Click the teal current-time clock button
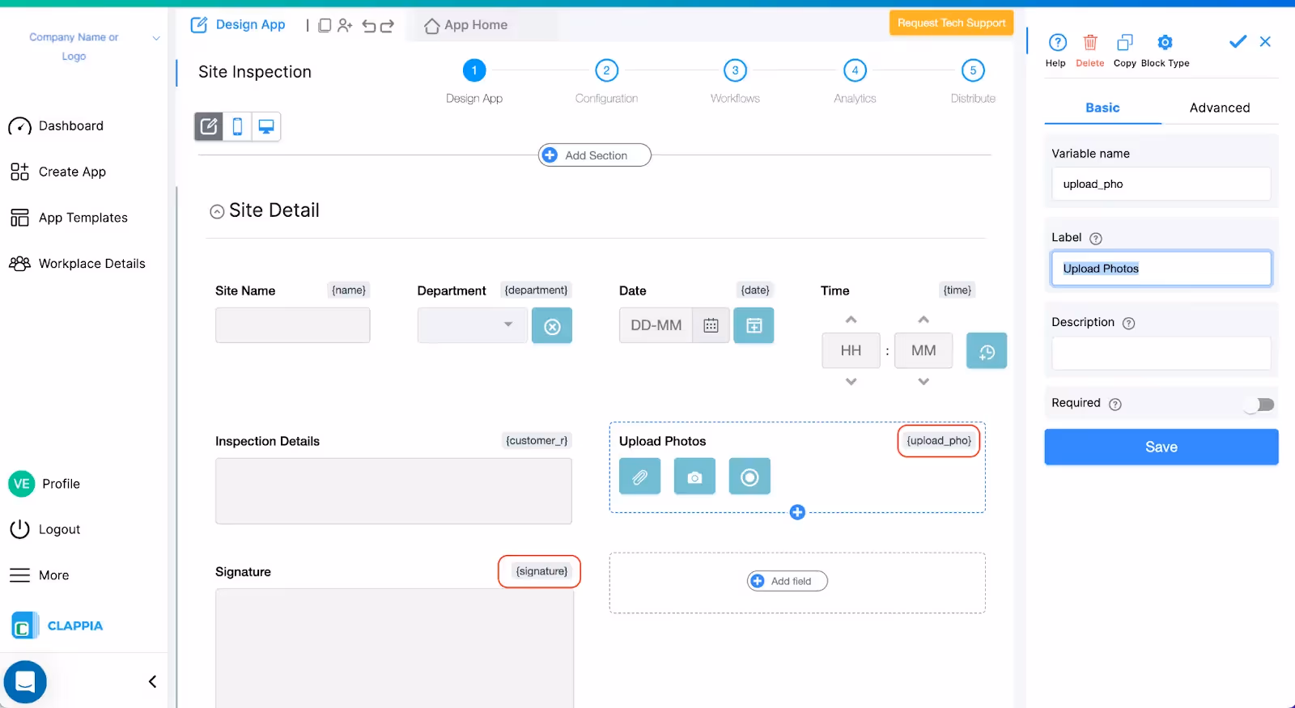The height and width of the screenshot is (708, 1295). [987, 351]
